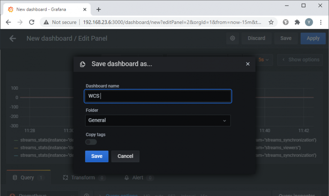Toggle the Copy tags switch
Image resolution: width=329 pixels, height=196 pixels.
coord(91,142)
